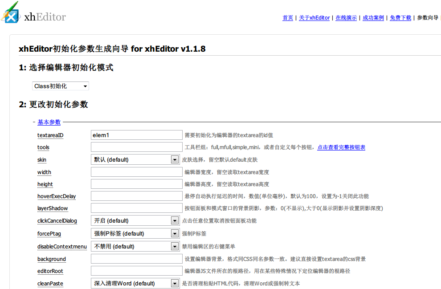The image size is (441, 289).
Task: Click the layerShadow parameter label
Action: click(x=53, y=208)
